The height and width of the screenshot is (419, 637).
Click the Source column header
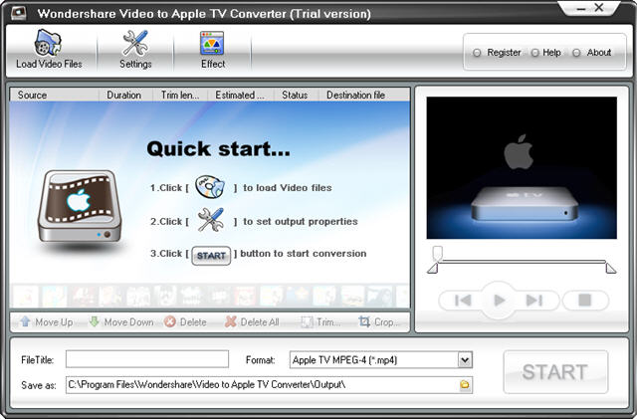pyautogui.click(x=54, y=96)
